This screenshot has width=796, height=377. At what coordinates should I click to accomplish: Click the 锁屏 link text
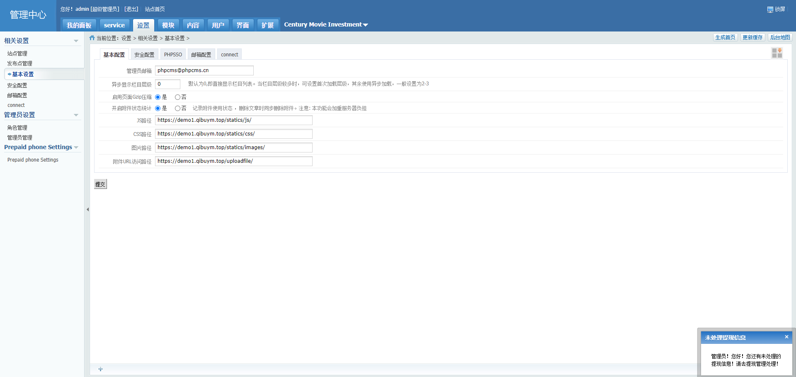click(780, 9)
